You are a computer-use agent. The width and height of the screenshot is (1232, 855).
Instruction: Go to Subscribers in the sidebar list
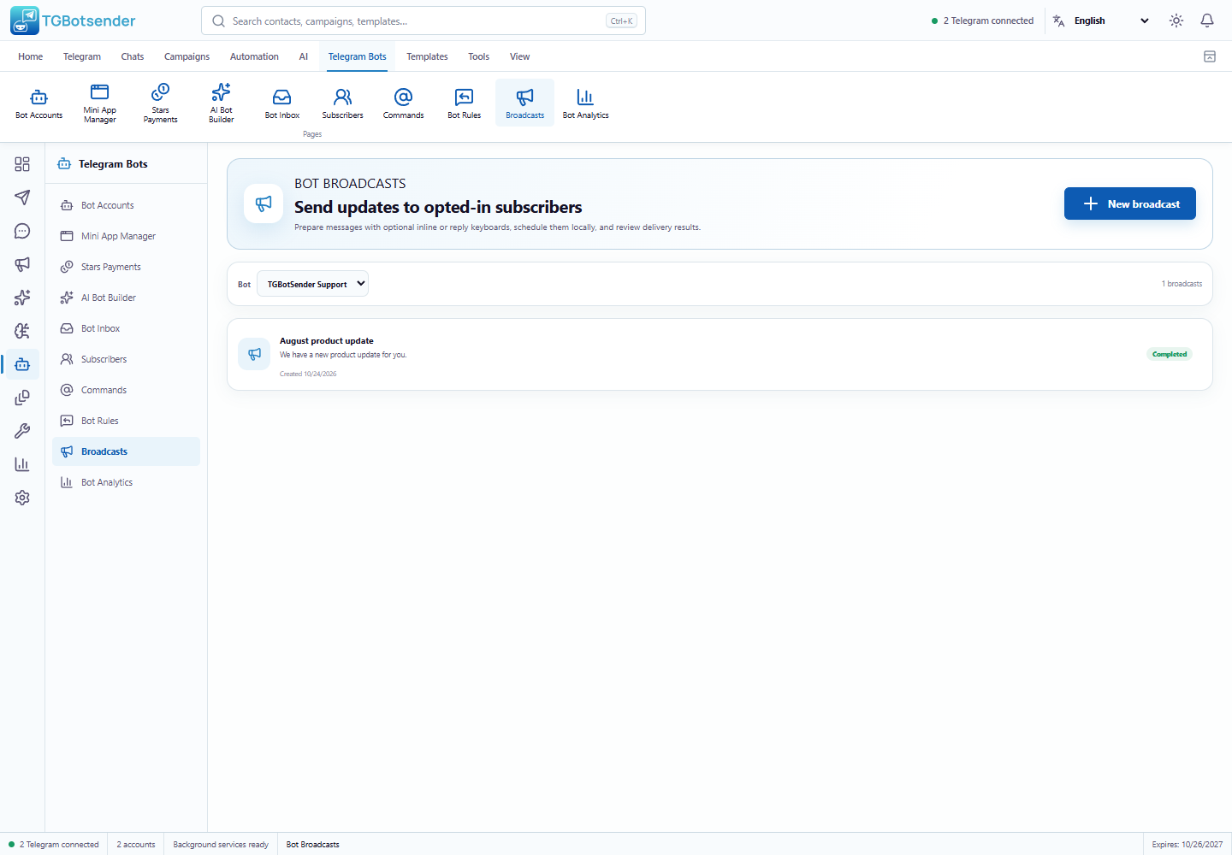point(127,359)
